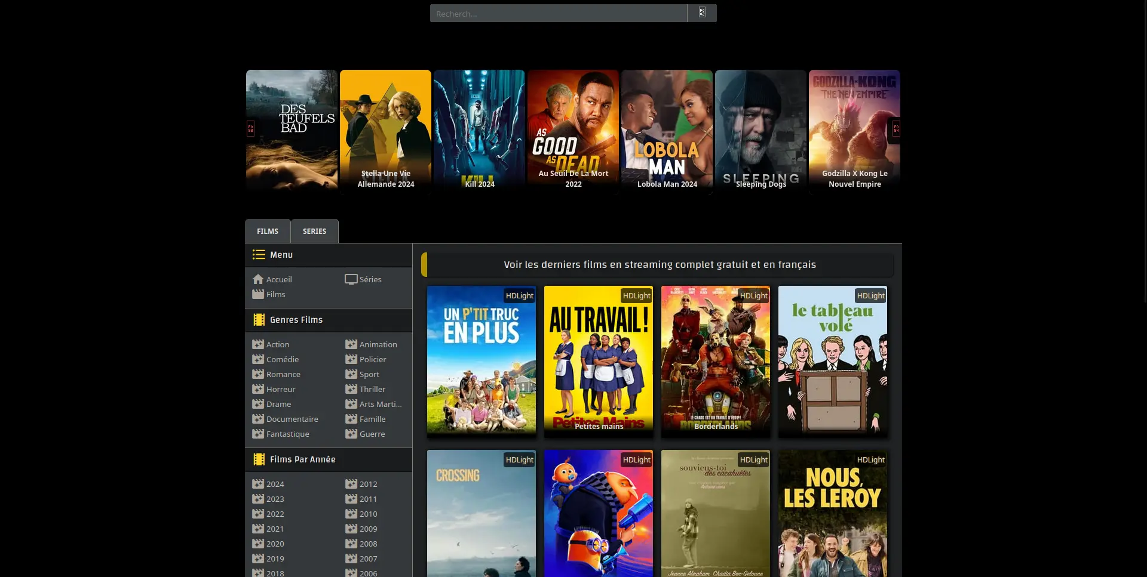The width and height of the screenshot is (1147, 577).
Task: Open the Des Teufels Bad poster
Action: [292, 131]
